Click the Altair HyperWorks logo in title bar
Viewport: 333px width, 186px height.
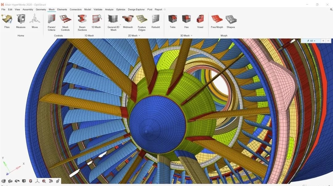[x=2, y=4]
